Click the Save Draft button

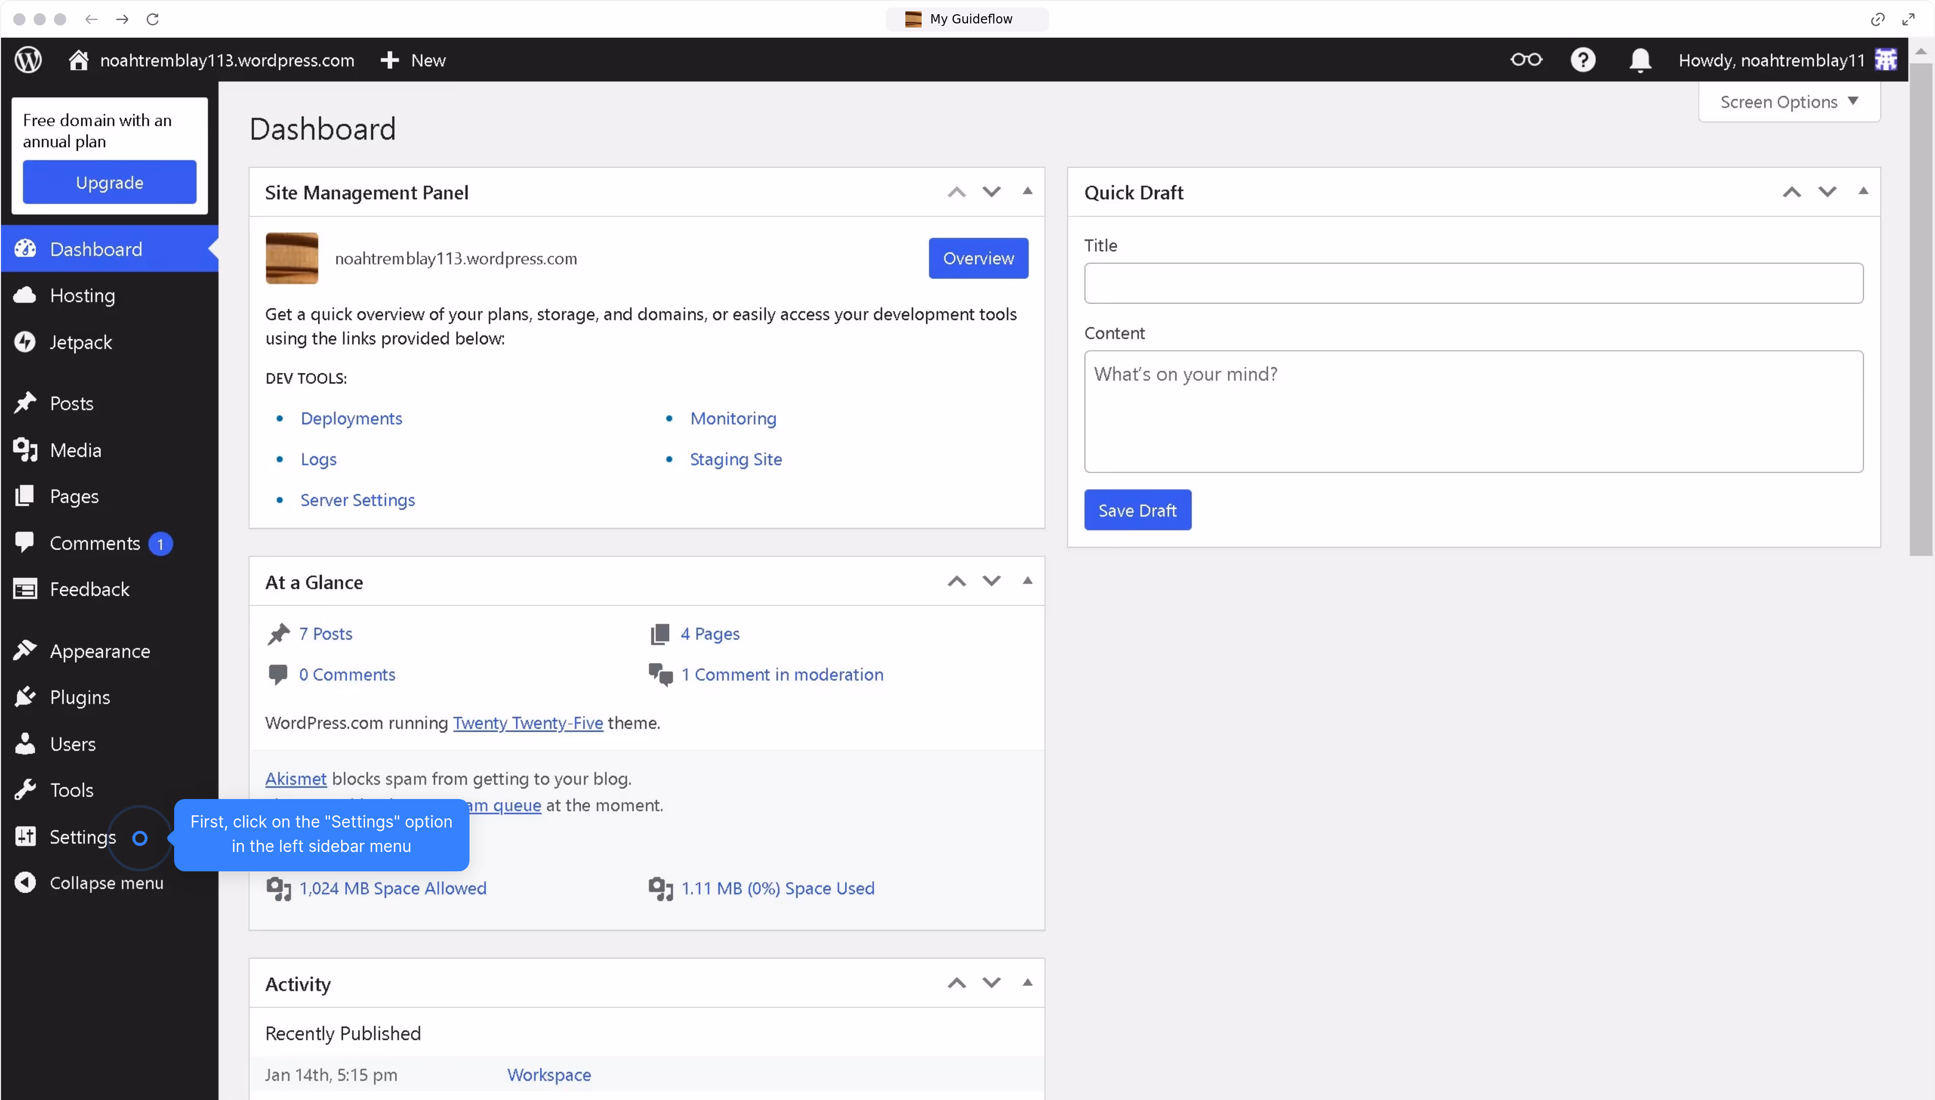point(1138,509)
